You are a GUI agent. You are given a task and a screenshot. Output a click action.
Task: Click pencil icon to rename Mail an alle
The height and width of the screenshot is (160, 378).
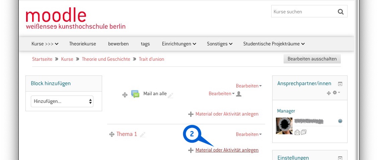click(170, 96)
